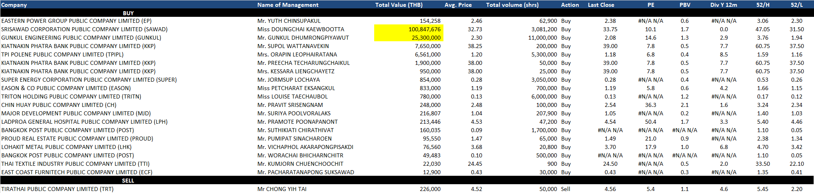This screenshot has width=814, height=193.
Task: Select the Total volume (shrs) header
Action: point(512,5)
